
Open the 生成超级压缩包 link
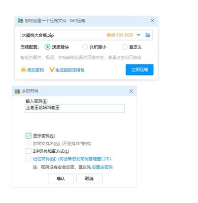click(x=70, y=70)
